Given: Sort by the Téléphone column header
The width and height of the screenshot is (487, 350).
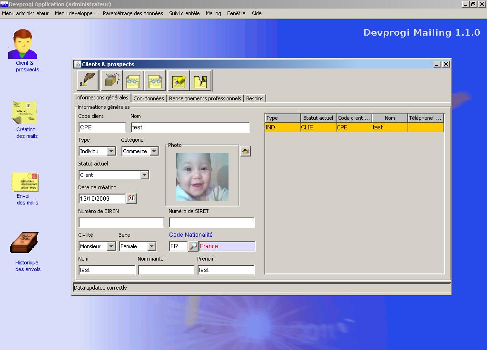Looking at the screenshot, I should coord(426,118).
